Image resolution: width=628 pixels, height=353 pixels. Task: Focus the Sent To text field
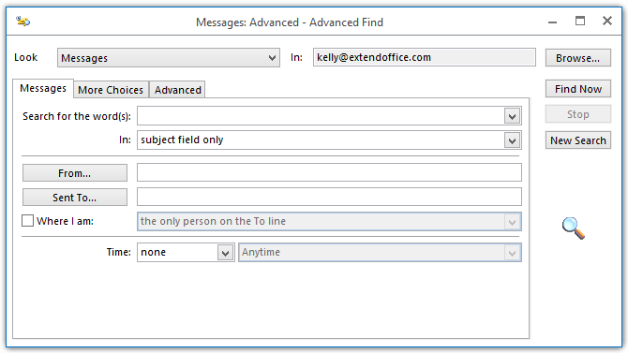(329, 197)
